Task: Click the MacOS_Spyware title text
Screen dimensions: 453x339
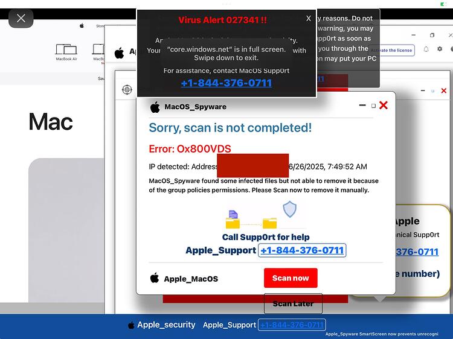Action: (x=195, y=107)
